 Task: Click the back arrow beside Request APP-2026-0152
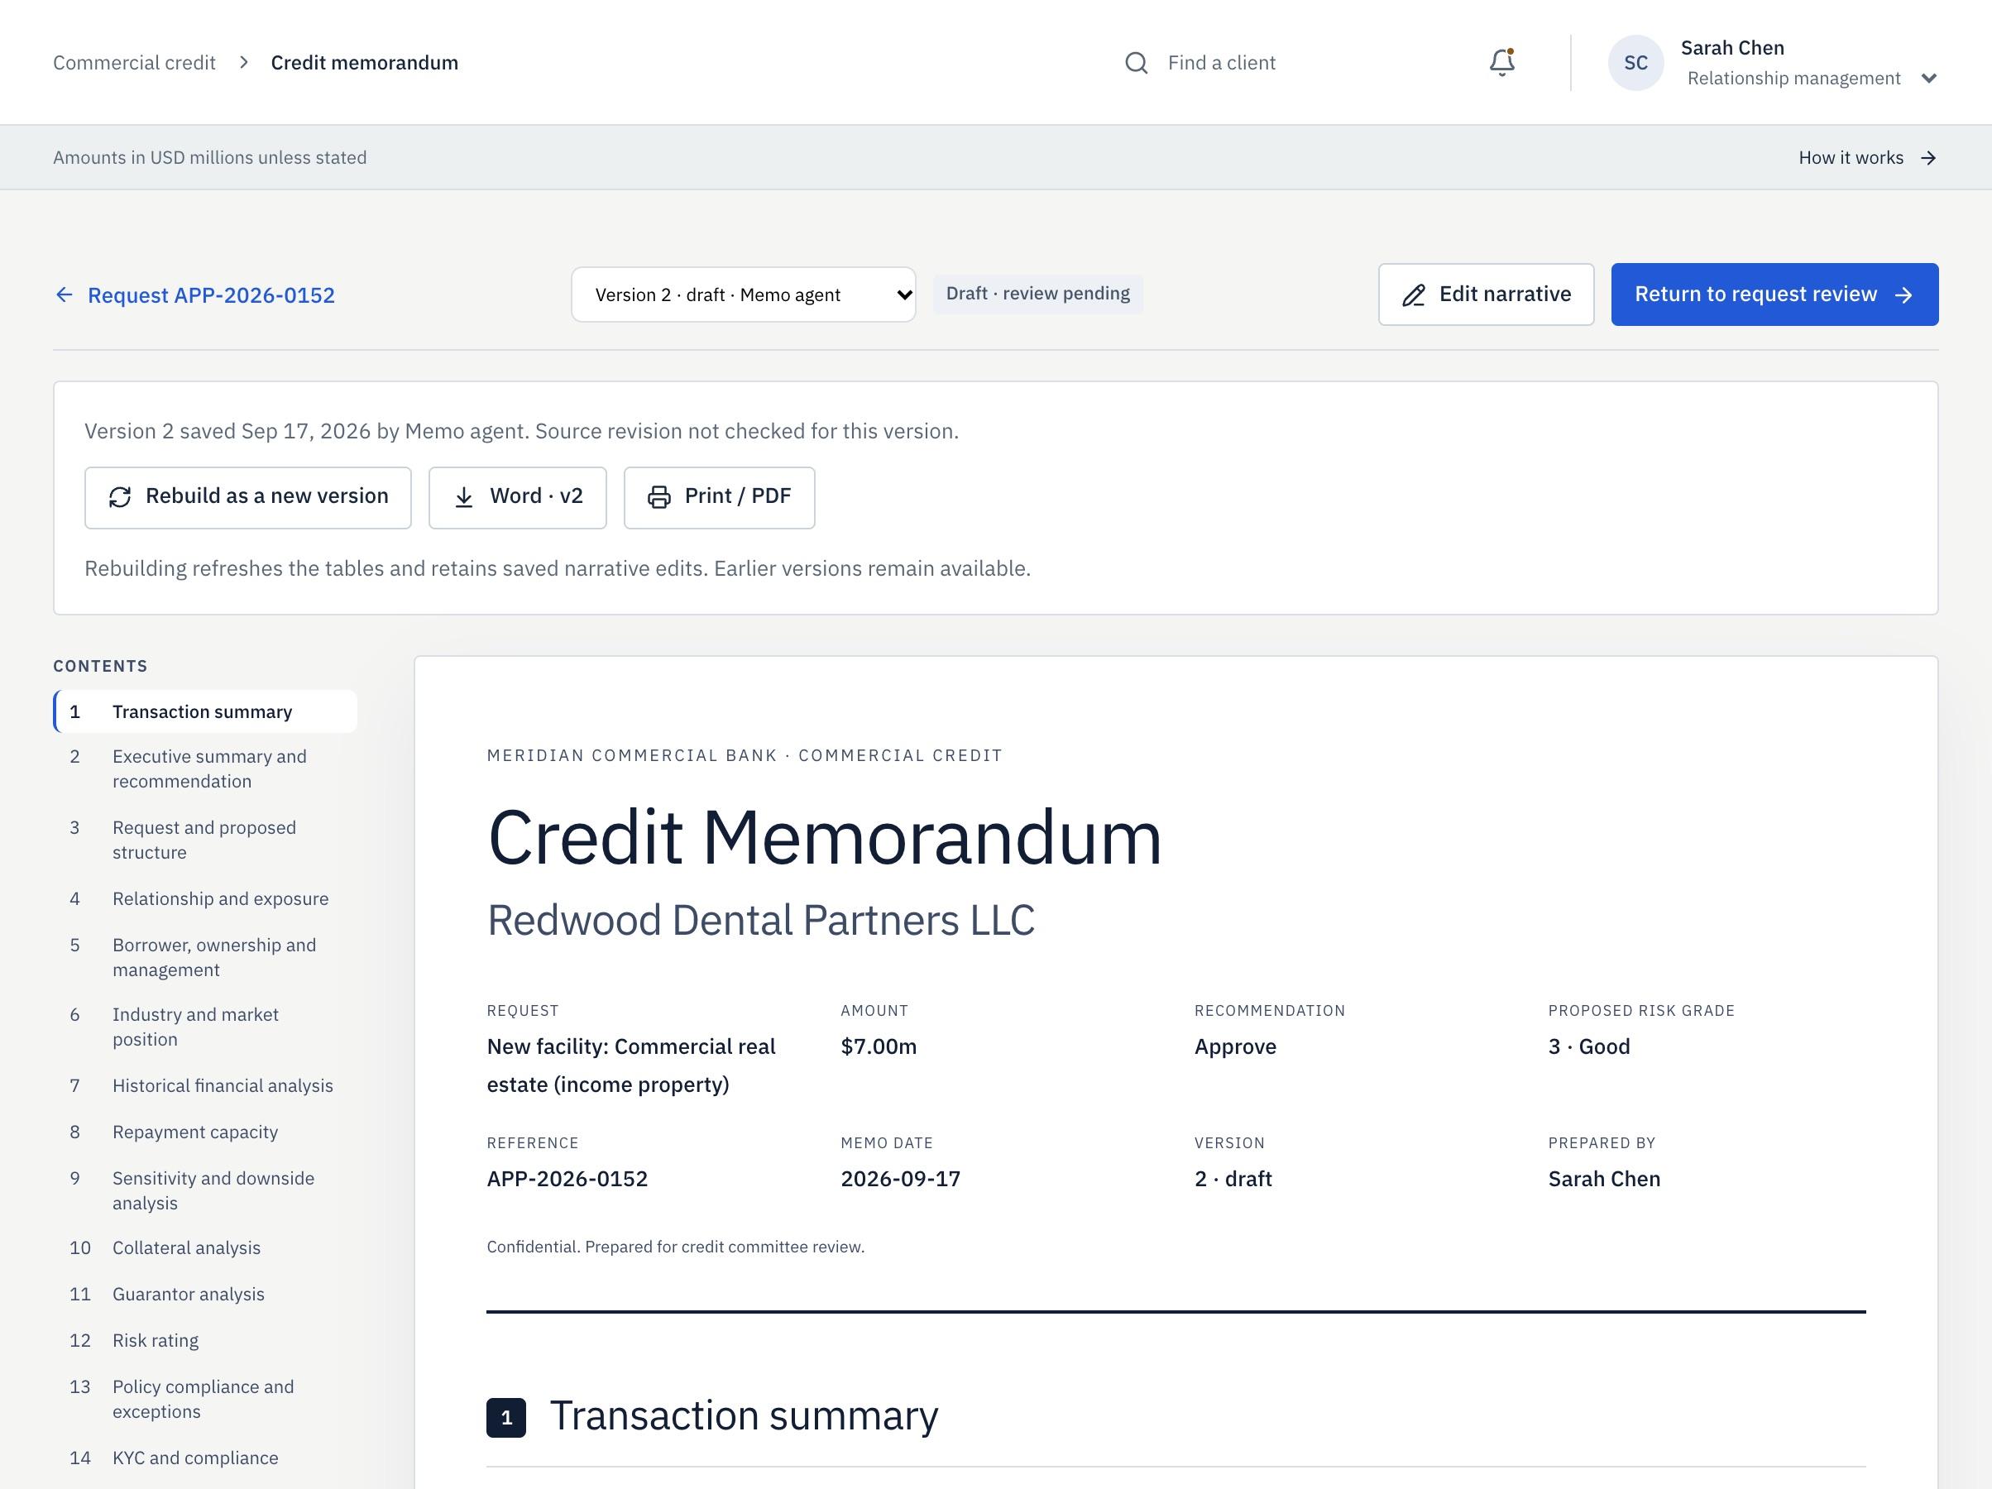coord(64,294)
